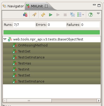
Task: Click the Errors count field
Action: coord(57,25)
